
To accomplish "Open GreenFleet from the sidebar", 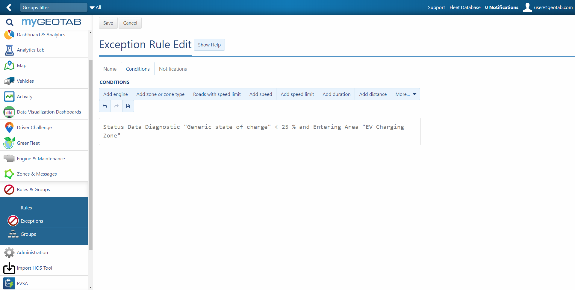I will point(28,143).
